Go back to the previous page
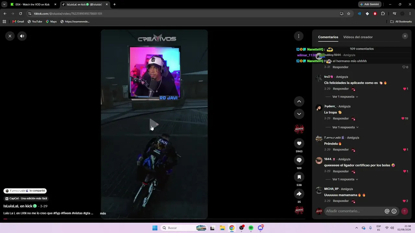Screen dimensions: 415x233 click(x=5, y=14)
